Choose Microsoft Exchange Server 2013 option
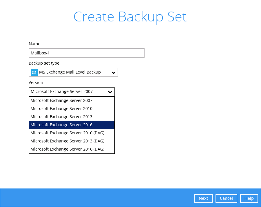Image resolution: width=261 pixels, height=207 pixels. [x=72, y=117]
